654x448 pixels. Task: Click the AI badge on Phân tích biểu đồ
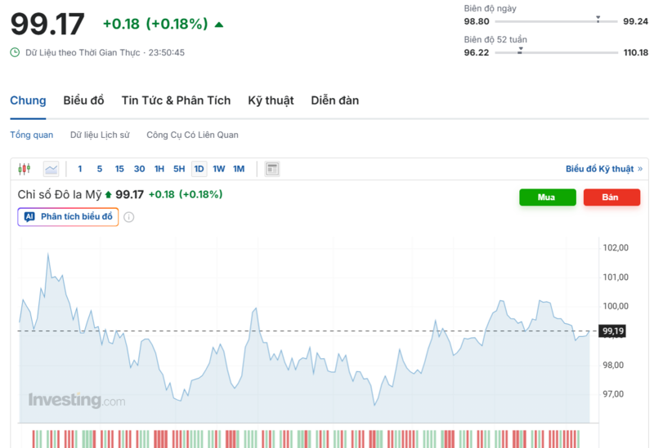point(29,217)
